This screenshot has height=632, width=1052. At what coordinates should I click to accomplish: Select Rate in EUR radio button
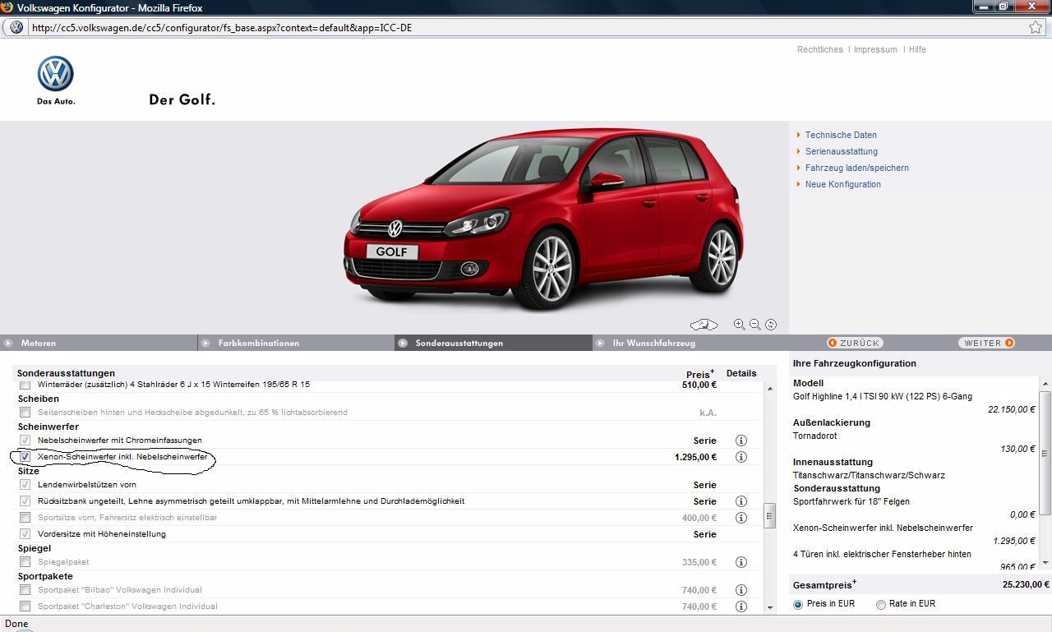pos(881,604)
